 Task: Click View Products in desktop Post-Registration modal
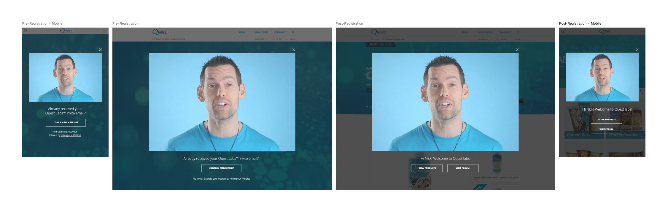[427, 168]
